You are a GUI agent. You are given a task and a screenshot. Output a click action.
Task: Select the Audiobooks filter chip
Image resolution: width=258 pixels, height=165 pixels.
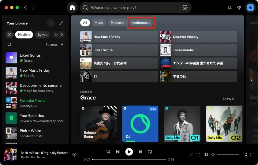(141, 23)
